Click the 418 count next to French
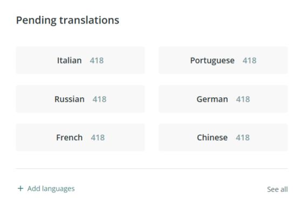This screenshot has width=302, height=206. [98, 138]
